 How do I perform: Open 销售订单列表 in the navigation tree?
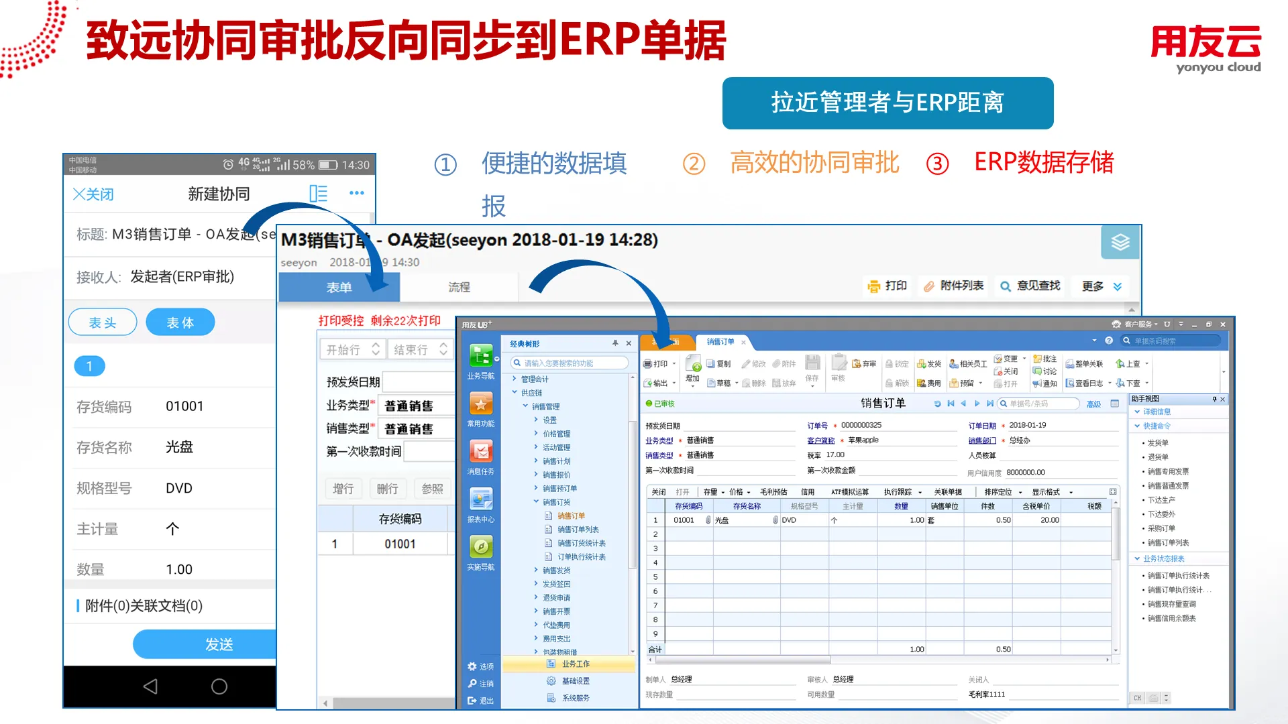(578, 530)
